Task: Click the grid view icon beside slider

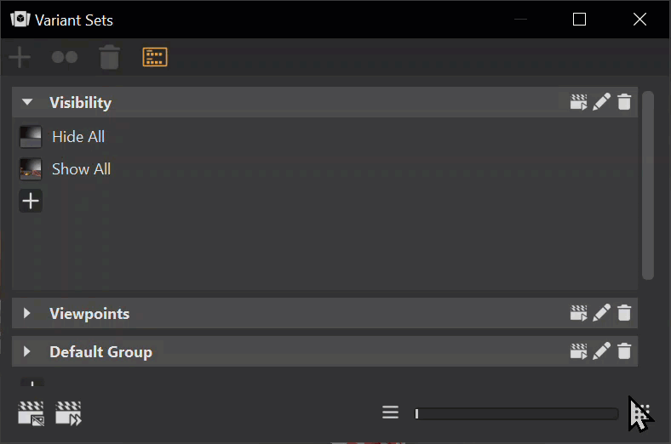Action: tap(640, 413)
